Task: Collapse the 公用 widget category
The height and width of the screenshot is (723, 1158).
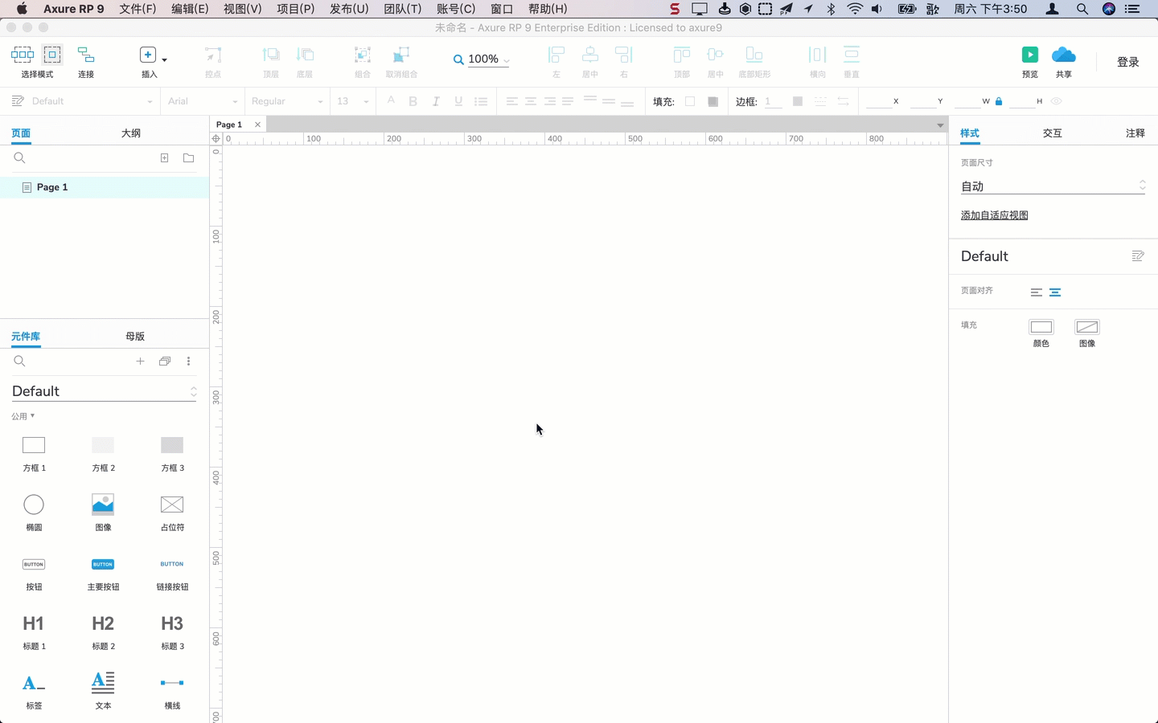Action: (23, 416)
